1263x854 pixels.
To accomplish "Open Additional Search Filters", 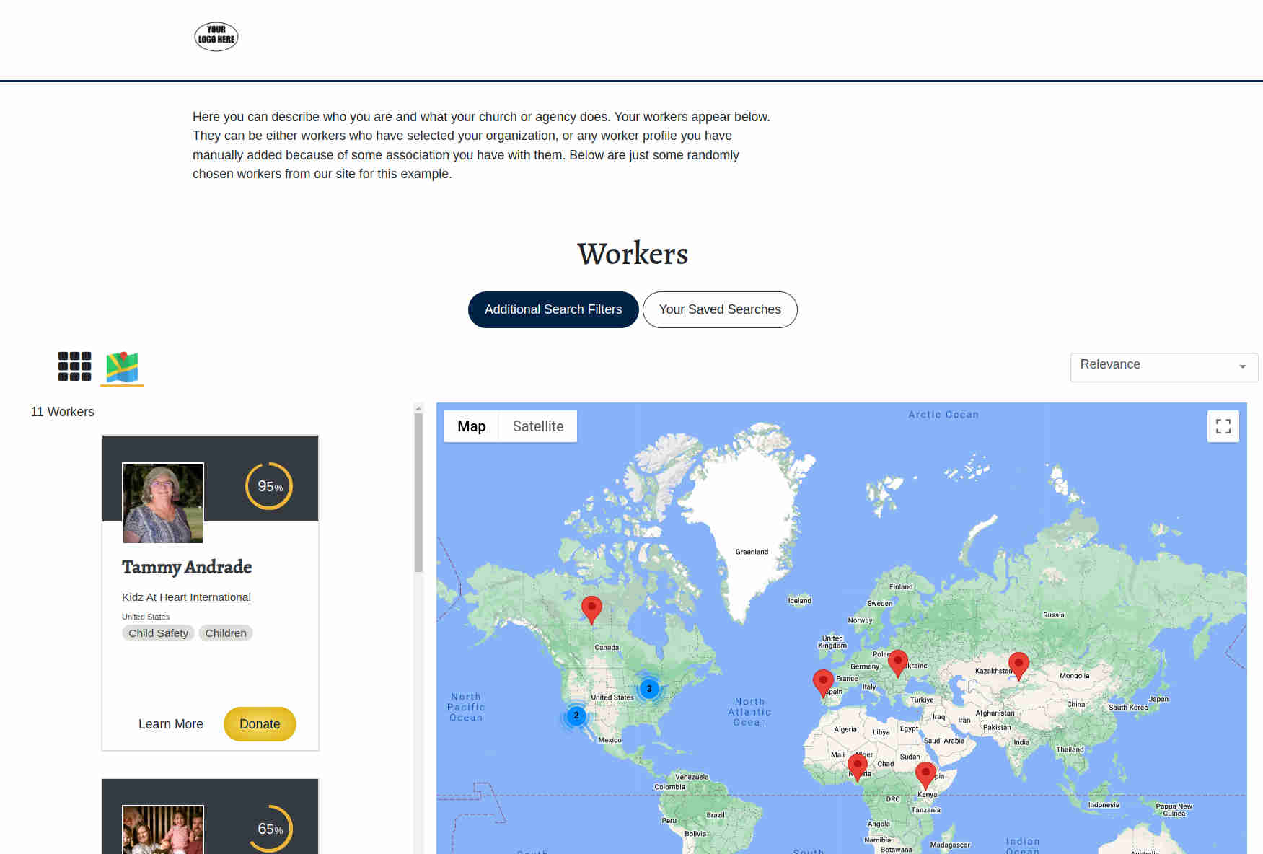I will (553, 309).
